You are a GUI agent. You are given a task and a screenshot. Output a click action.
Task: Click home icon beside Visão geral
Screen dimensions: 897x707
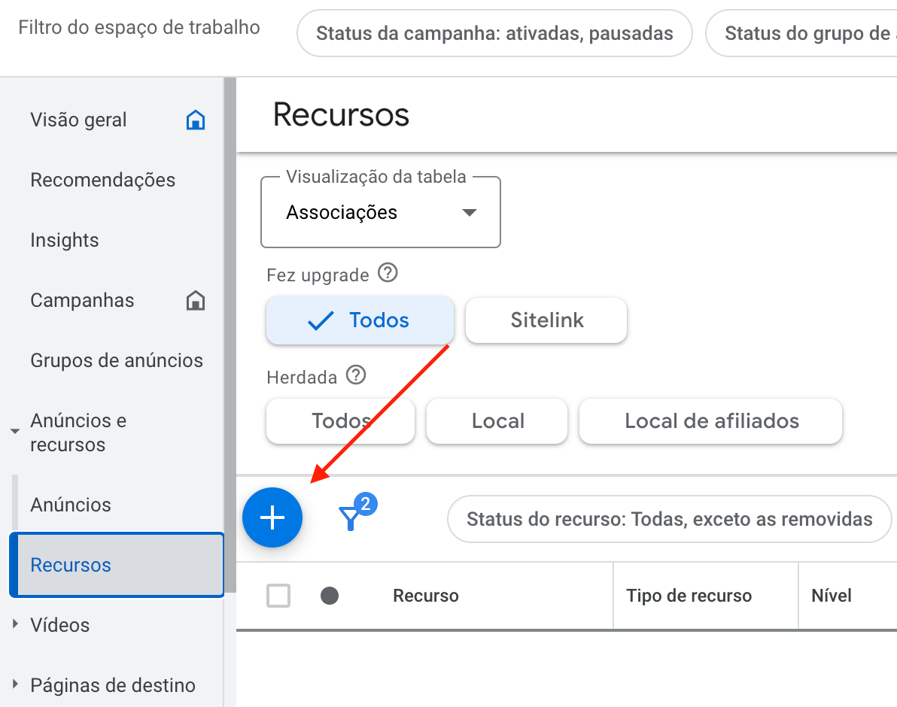point(196,120)
